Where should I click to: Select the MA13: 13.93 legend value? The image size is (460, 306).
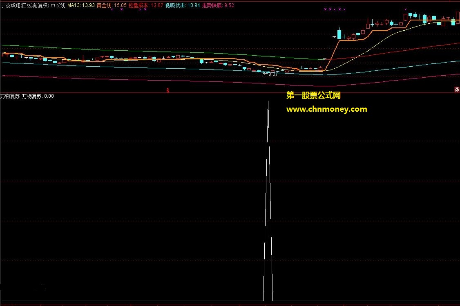(81, 5)
